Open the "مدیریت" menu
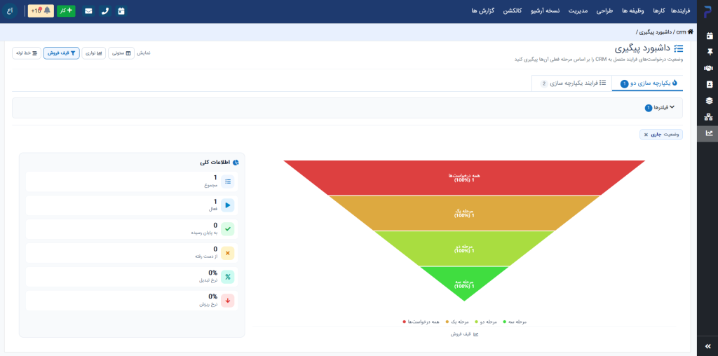The image size is (718, 356). pos(578,11)
